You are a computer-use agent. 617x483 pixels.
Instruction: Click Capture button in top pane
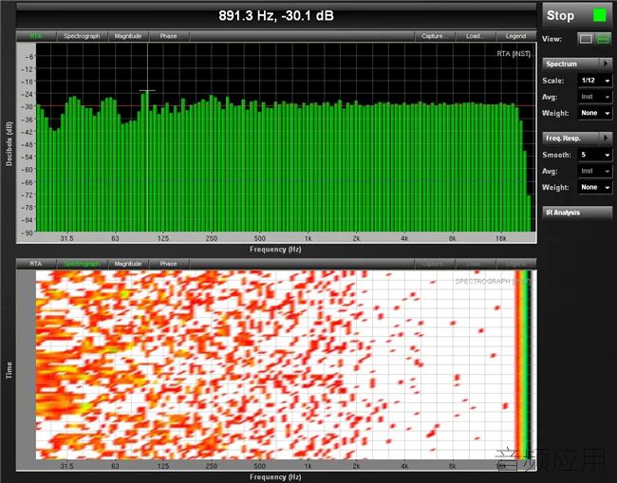(x=435, y=36)
